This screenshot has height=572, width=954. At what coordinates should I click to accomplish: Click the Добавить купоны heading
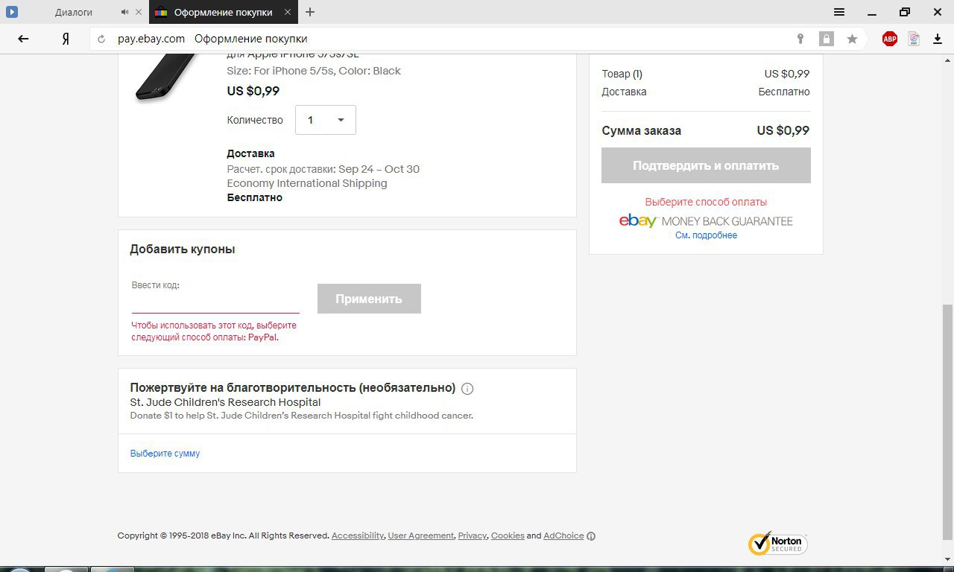coord(183,250)
